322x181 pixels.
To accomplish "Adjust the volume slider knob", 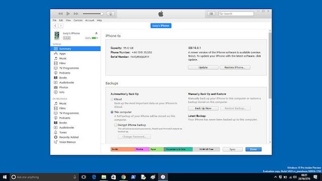I will pos(102,14).
